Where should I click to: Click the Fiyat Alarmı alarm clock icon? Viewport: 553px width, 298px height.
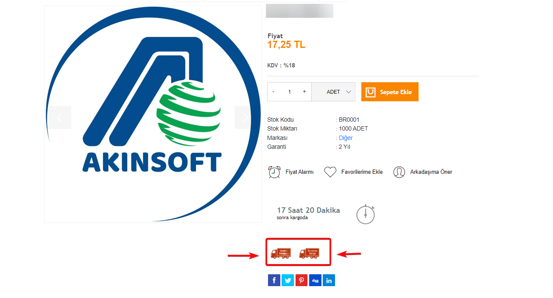274,172
